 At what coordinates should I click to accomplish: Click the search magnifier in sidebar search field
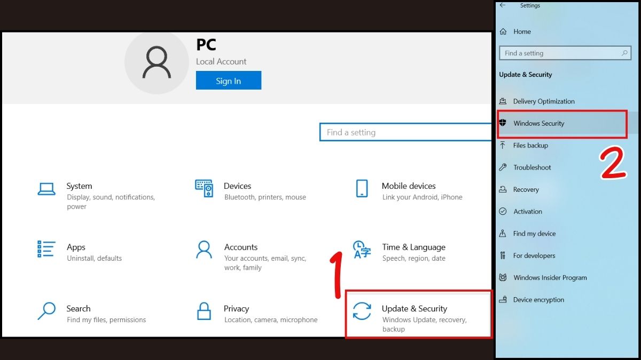pos(624,53)
